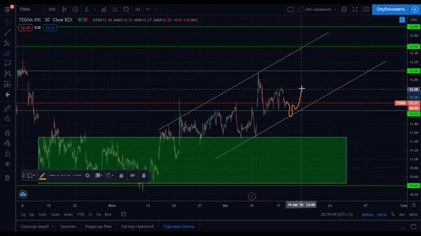421x236 pixels.
Task: Select the 1д date range
Action: (x=23, y=214)
